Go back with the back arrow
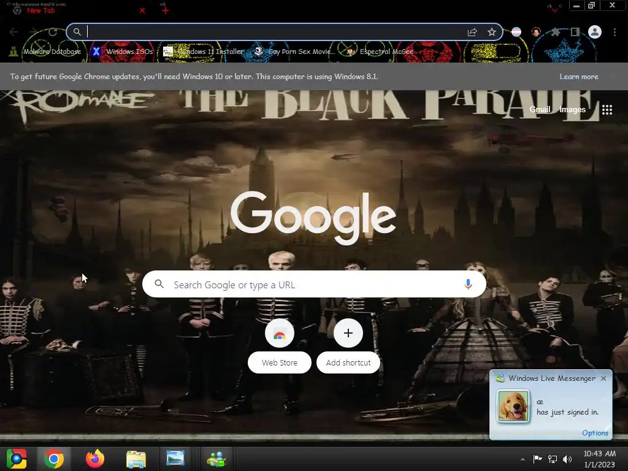 click(x=13, y=32)
